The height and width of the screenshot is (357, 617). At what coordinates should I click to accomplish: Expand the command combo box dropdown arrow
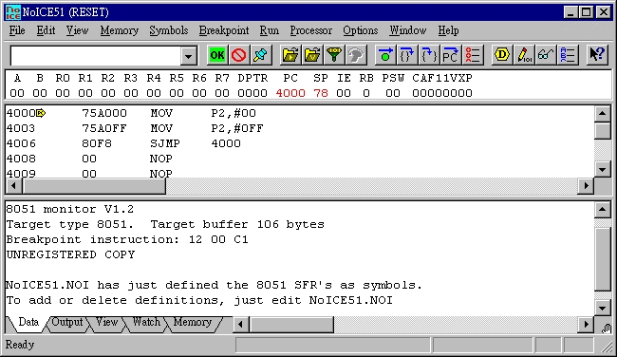point(189,56)
